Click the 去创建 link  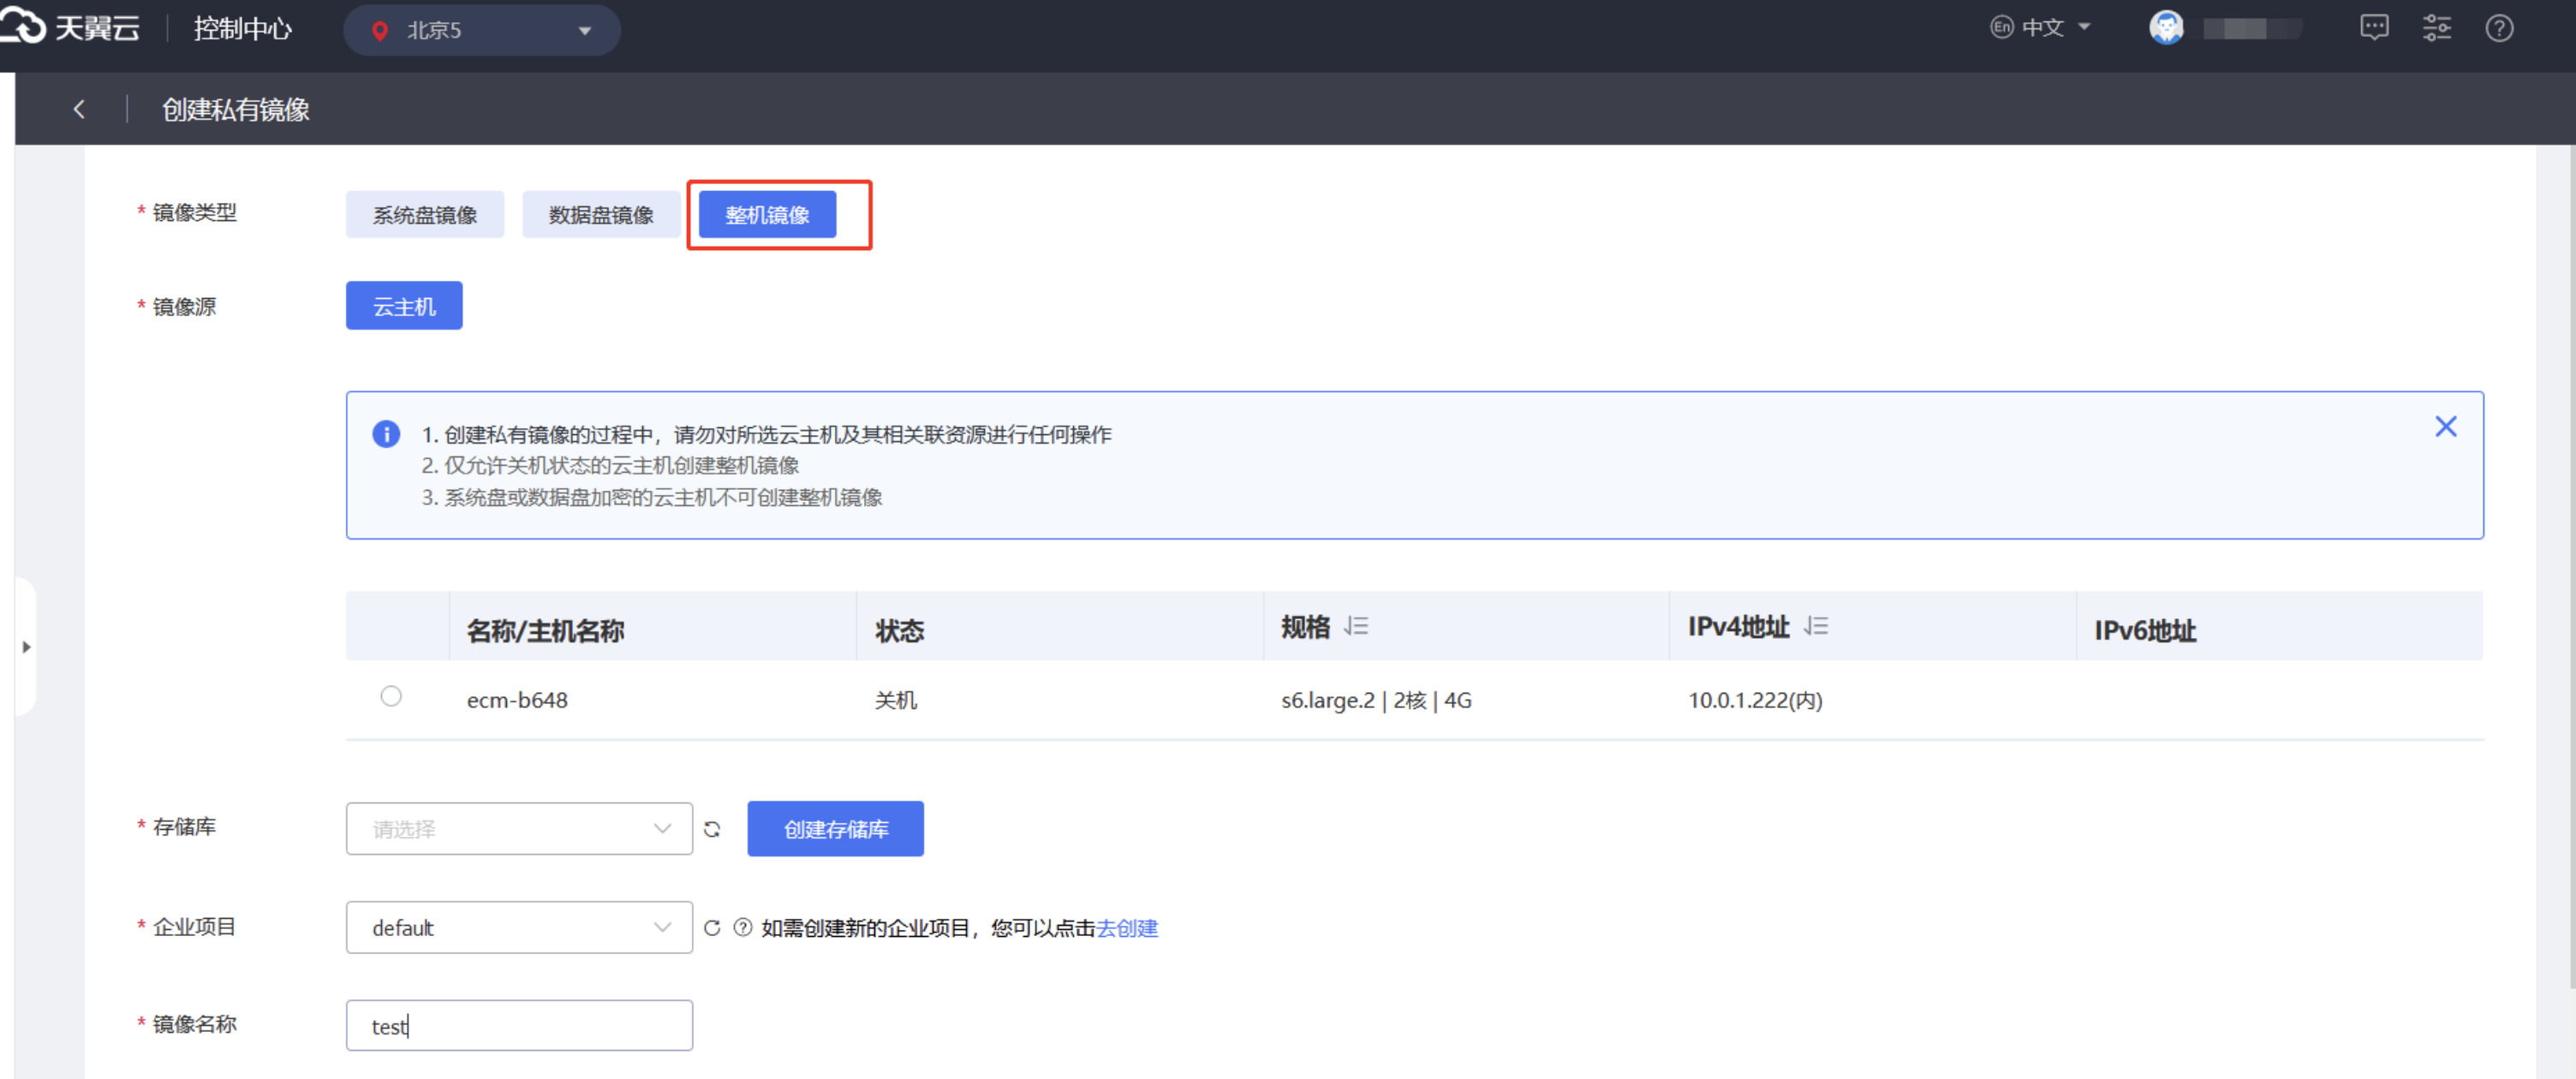[1127, 928]
